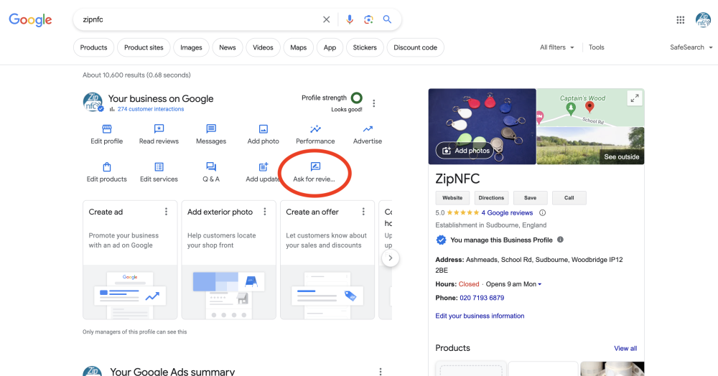Screen dimensions: 718x376
Task: Open Read reviews star icon
Action: coord(159,129)
